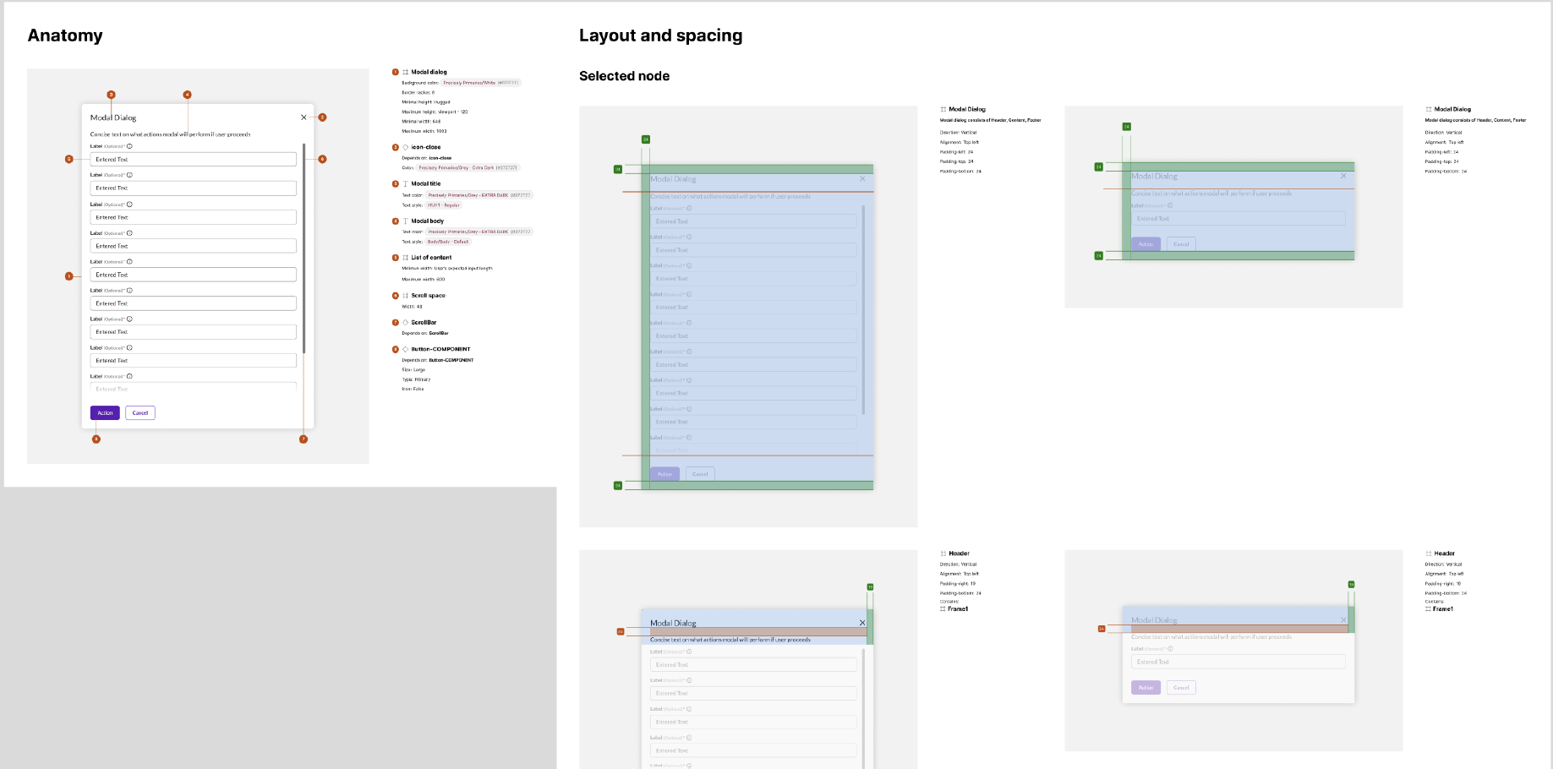
Task: Click the frame icon beside the Header spec heading
Action: (944, 554)
